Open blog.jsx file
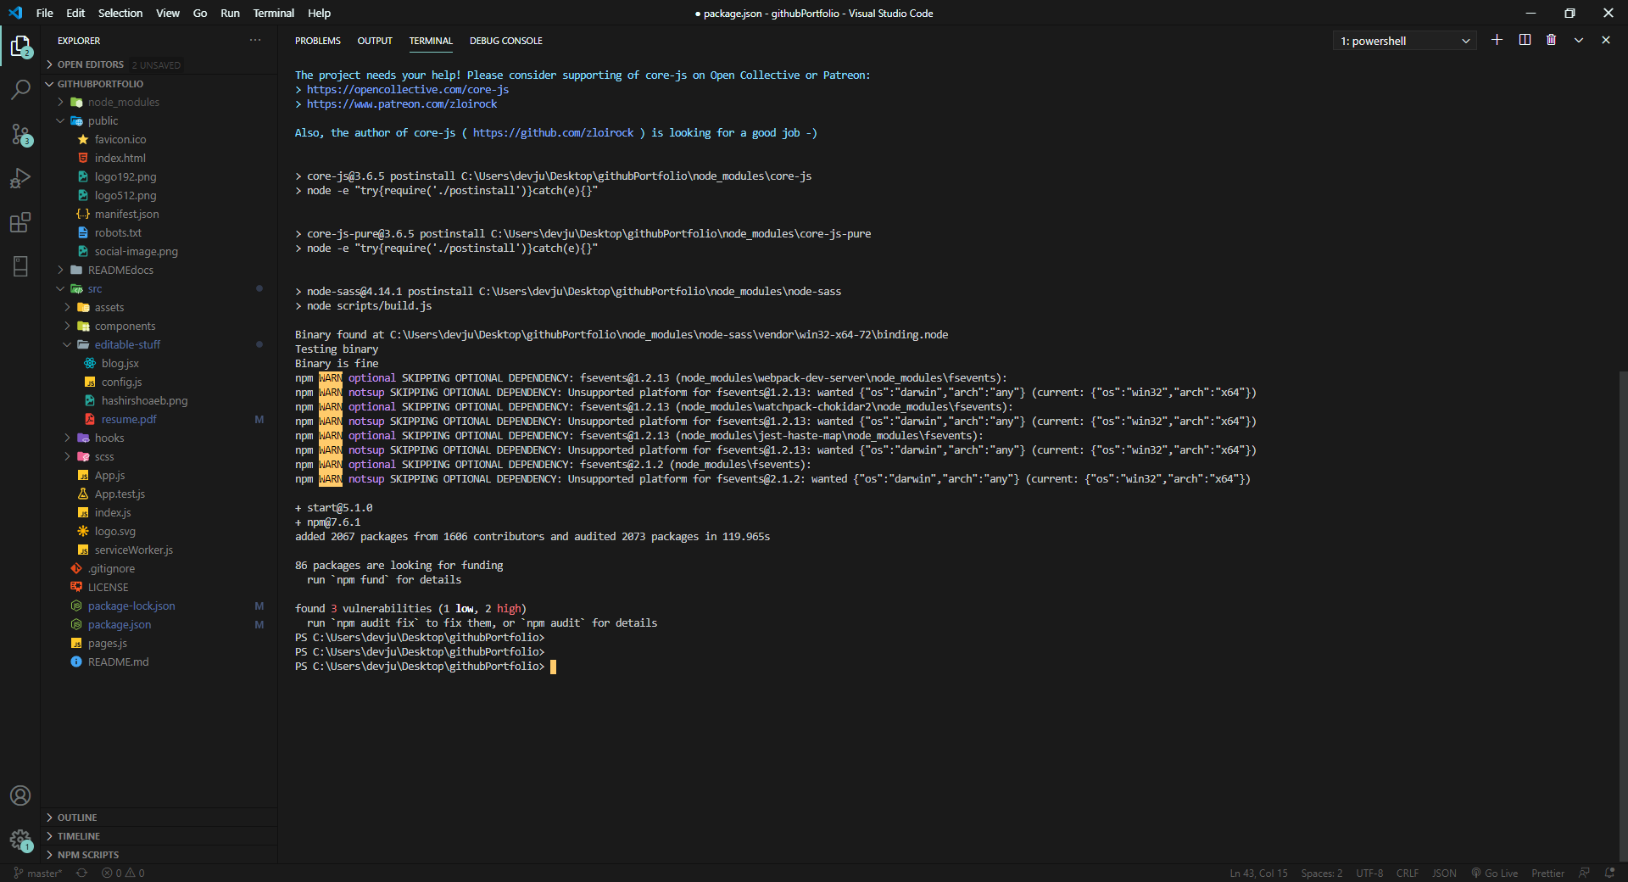Screen dimensions: 1628x882 159,363
